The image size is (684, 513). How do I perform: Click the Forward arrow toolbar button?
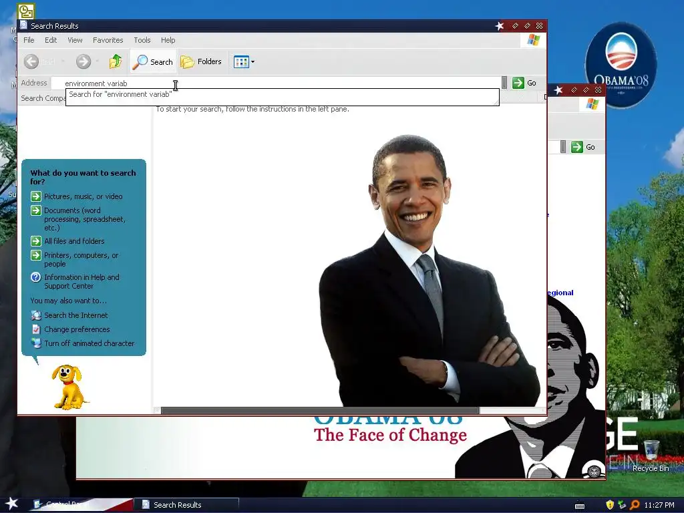tap(83, 61)
